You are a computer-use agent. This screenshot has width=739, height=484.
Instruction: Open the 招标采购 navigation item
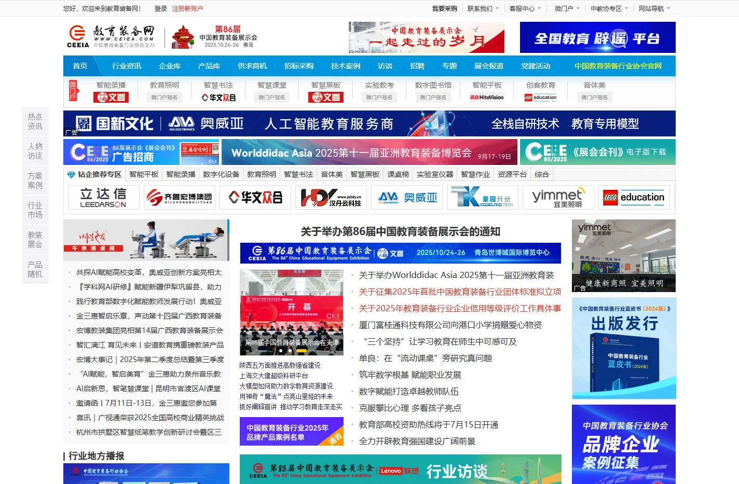tap(299, 66)
